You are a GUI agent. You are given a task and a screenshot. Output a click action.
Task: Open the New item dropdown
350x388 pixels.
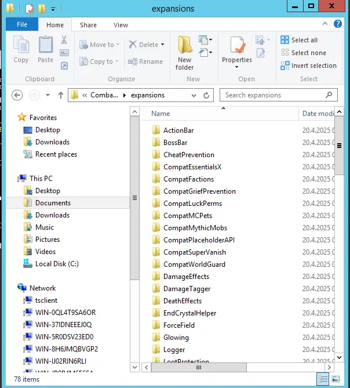[x=205, y=39]
